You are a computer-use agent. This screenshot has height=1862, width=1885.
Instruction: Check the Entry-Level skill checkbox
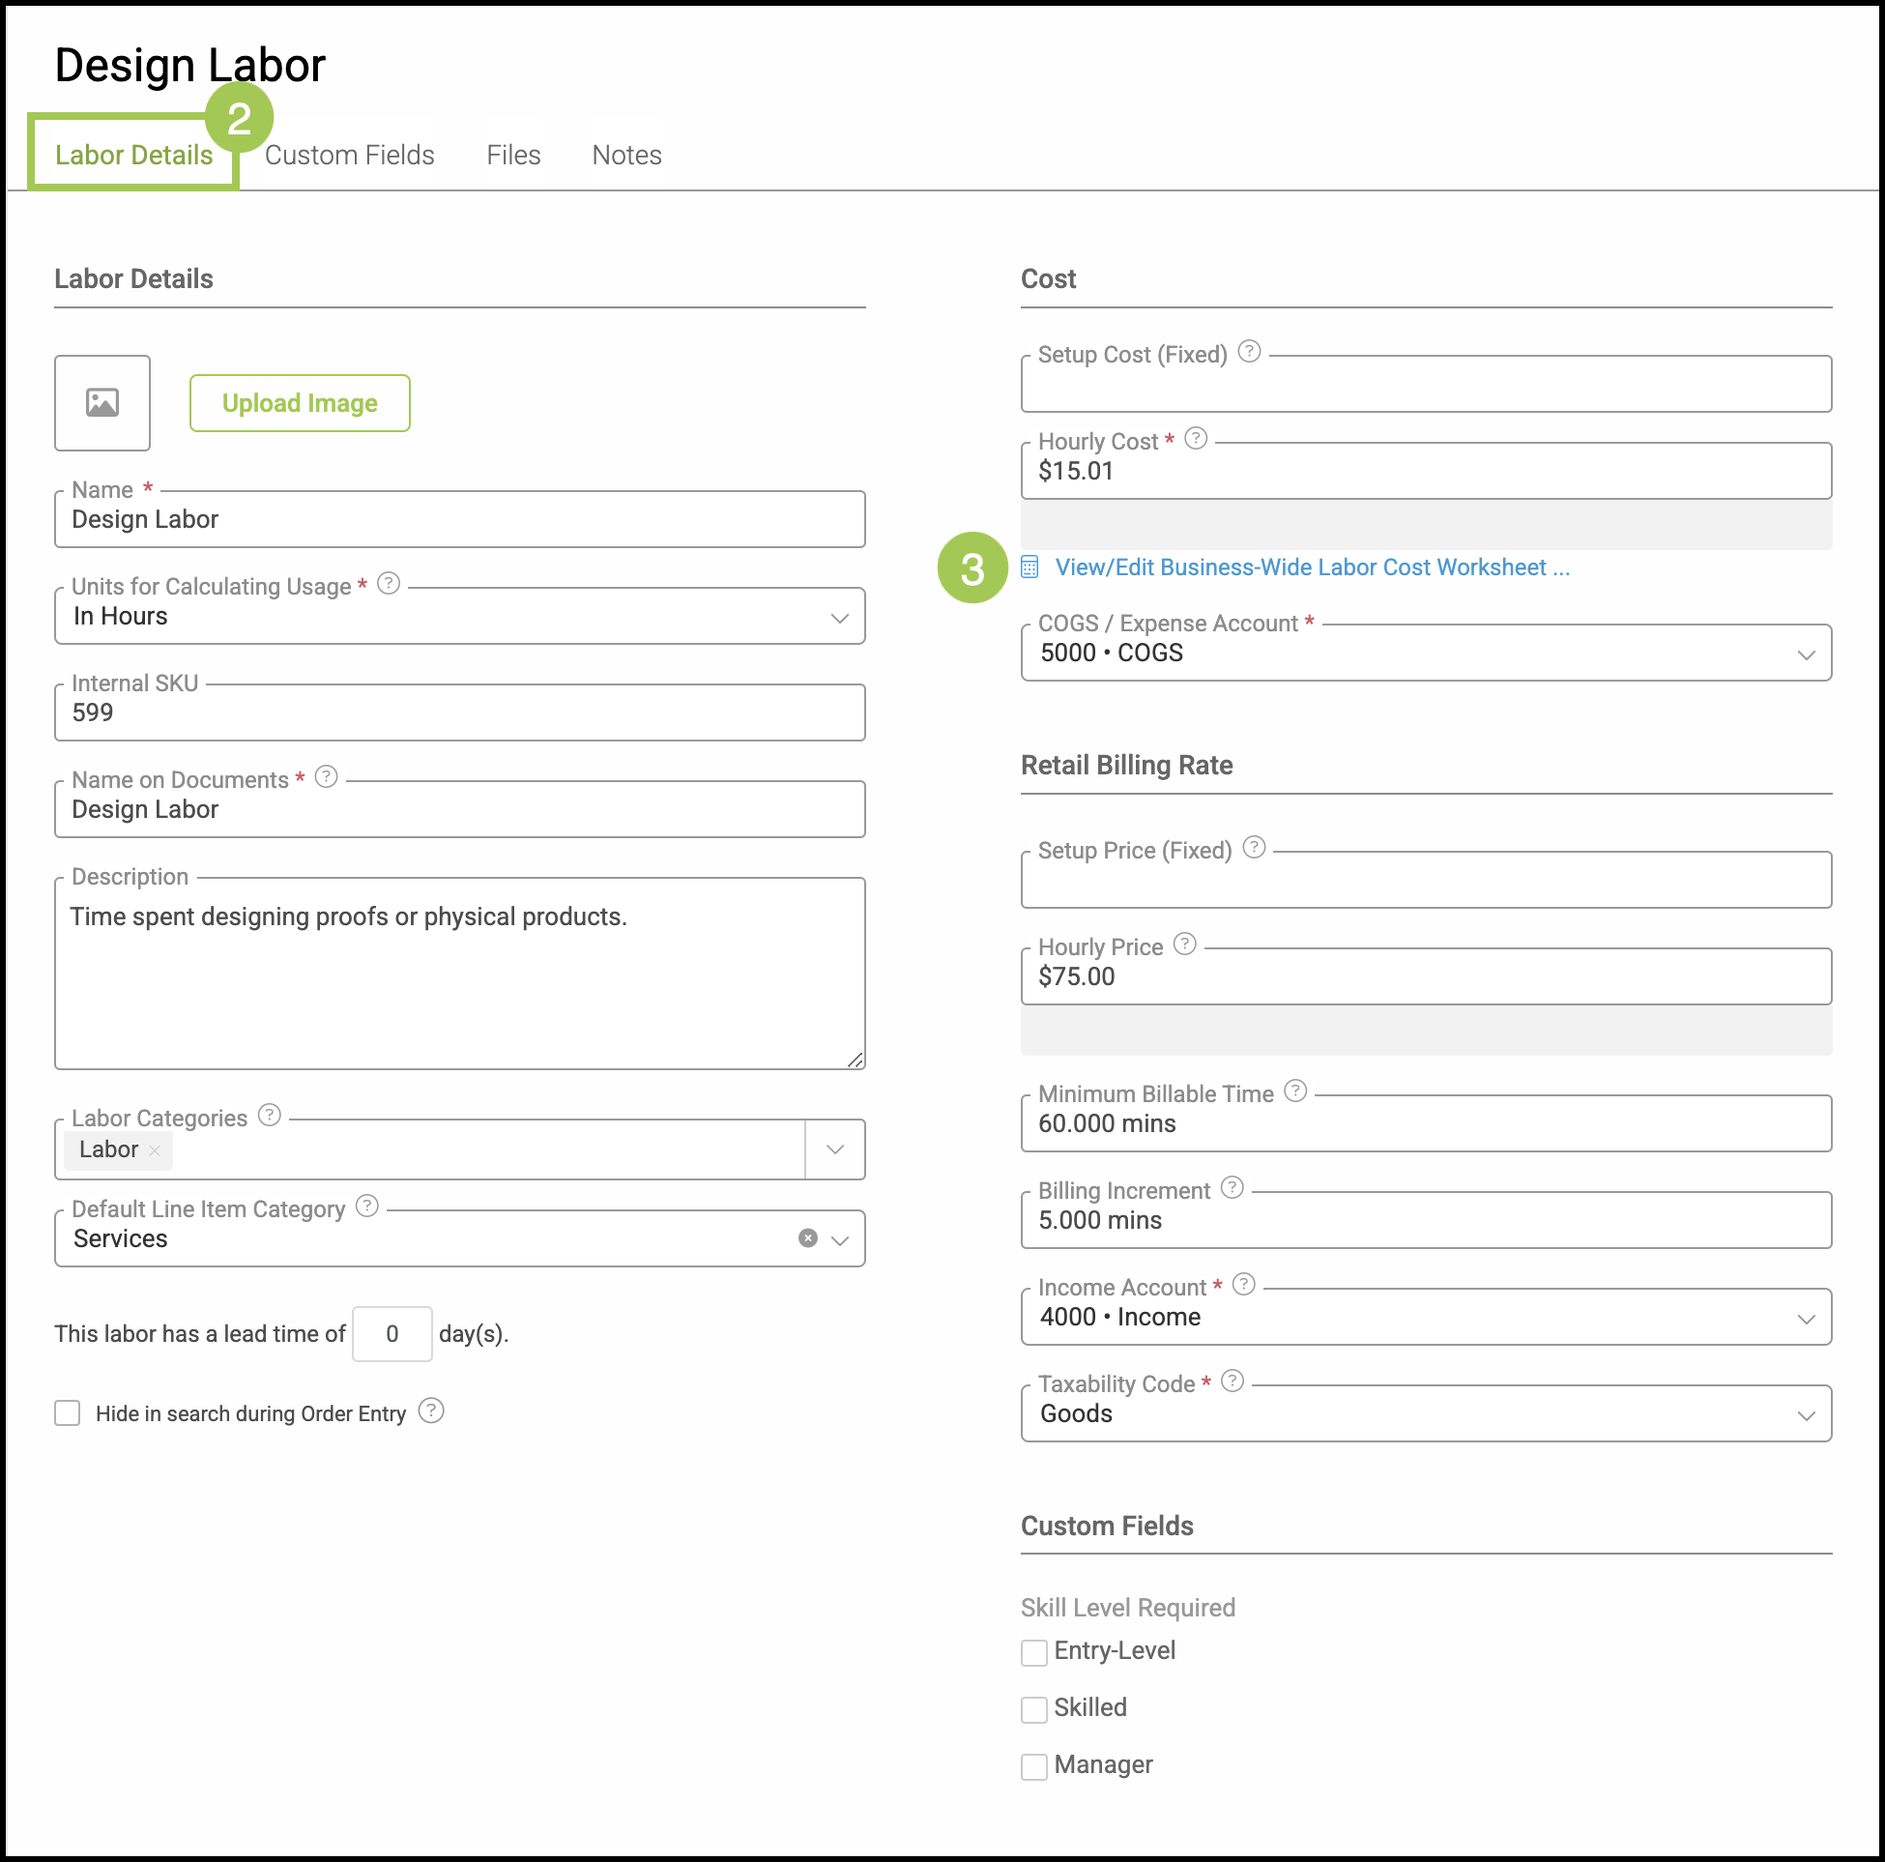point(1033,1652)
